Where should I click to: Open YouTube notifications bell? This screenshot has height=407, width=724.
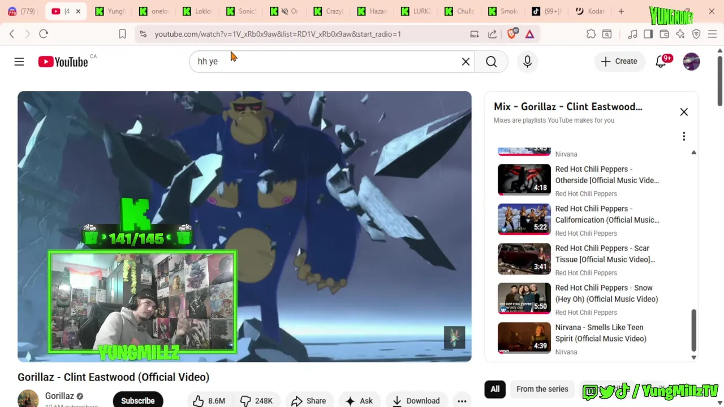(x=661, y=62)
